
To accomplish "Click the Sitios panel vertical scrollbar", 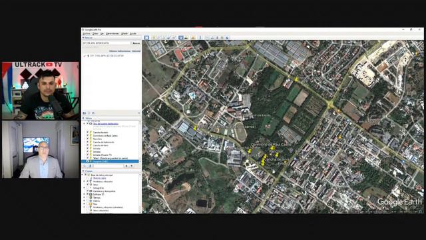I will [x=140, y=141].
